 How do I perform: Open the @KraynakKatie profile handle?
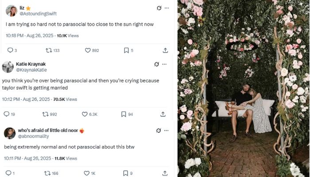tap(31, 70)
